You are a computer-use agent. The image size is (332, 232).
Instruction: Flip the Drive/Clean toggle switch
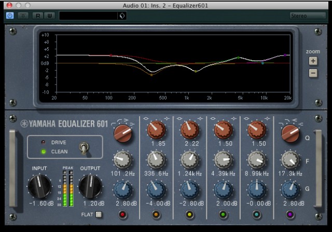pyautogui.click(x=82, y=149)
